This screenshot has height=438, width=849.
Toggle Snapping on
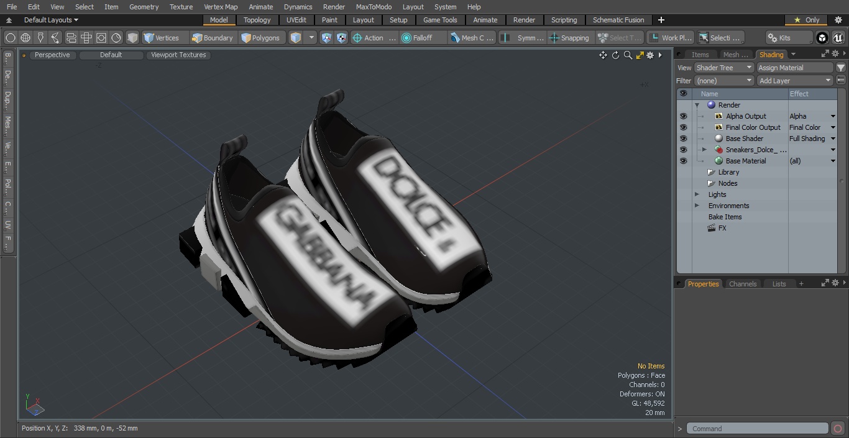pyautogui.click(x=570, y=38)
